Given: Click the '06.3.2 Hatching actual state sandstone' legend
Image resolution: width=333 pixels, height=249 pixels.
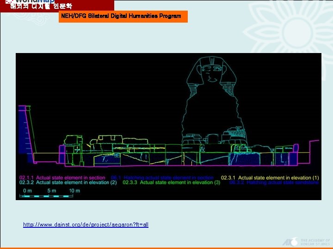Looking at the screenshot, I should (274, 182).
